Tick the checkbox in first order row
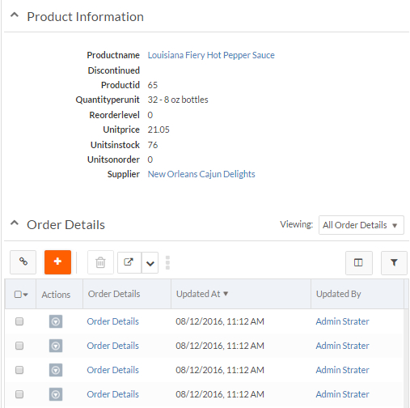410x408 pixels. point(19,321)
